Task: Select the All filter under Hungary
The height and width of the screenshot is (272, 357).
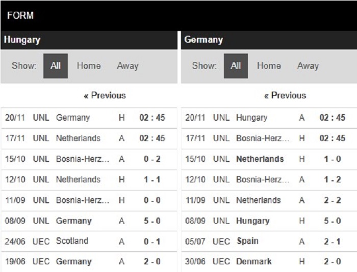Action: pos(55,66)
